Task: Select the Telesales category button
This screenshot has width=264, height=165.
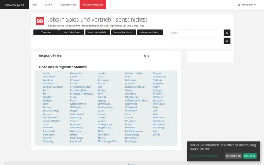Action: tap(46, 32)
